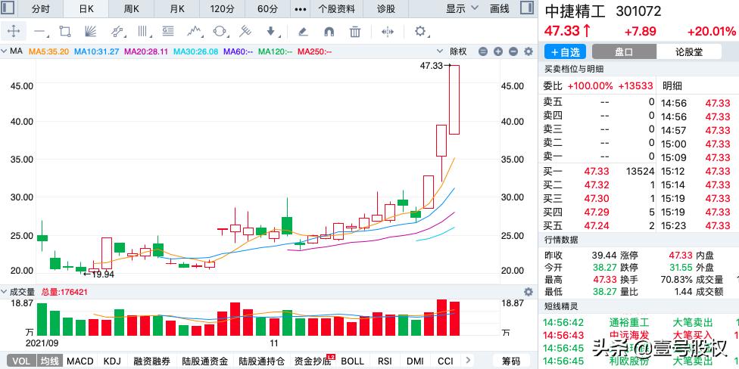The image size is (739, 369).
Task: Switch to 周K weekly chart
Action: point(132,9)
